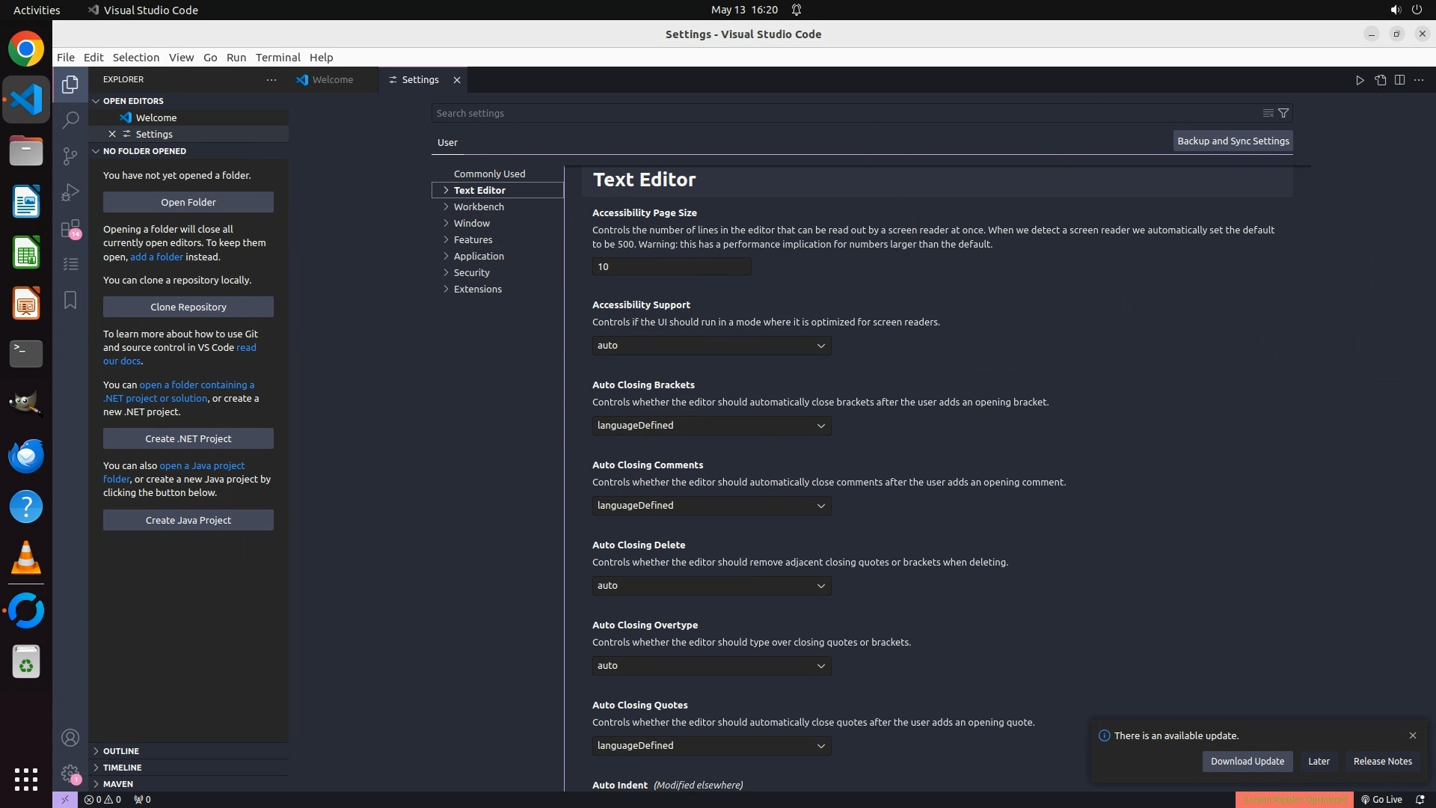The height and width of the screenshot is (808, 1436).
Task: Switch to the Welcome tab
Action: 332,79
